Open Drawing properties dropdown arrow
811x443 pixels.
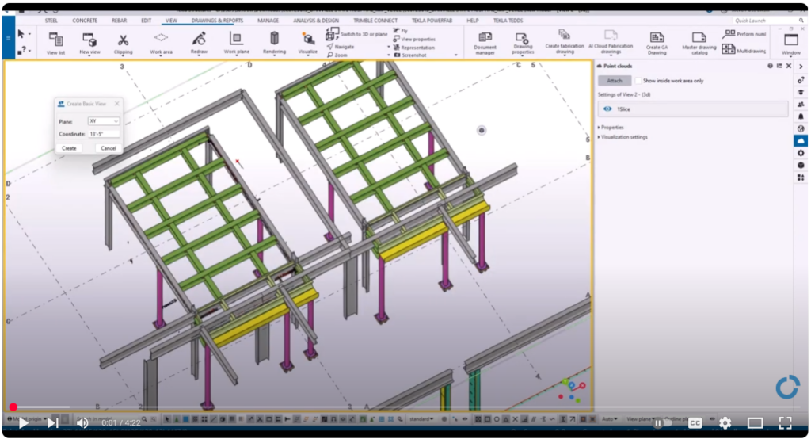pyautogui.click(x=522, y=56)
